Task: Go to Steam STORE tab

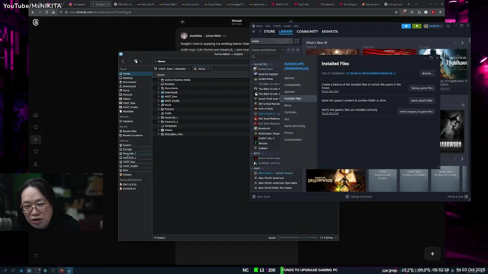Action: pos(269,32)
